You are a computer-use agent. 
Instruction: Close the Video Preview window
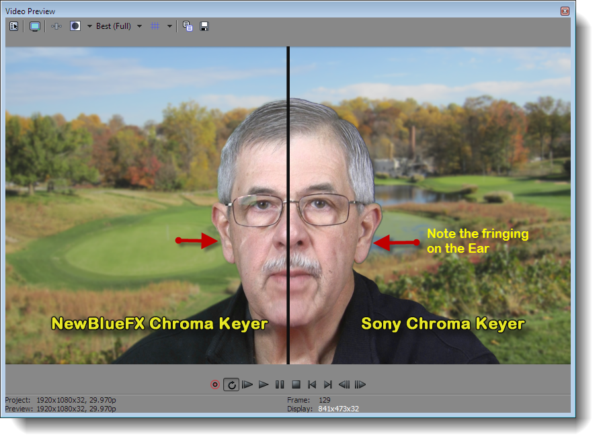[565, 11]
